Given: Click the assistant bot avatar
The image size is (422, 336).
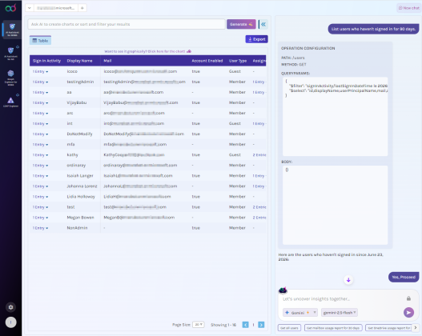Looking at the screenshot, I should (x=283, y=290).
